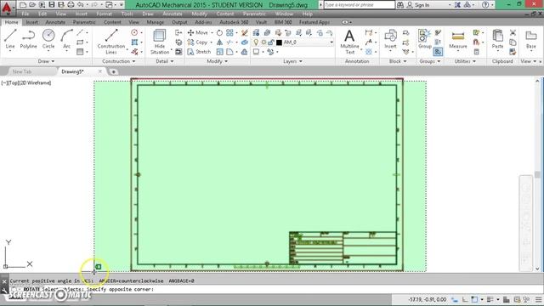Activate the Copy command
This screenshot has width=544, height=306.
(x=197, y=42)
